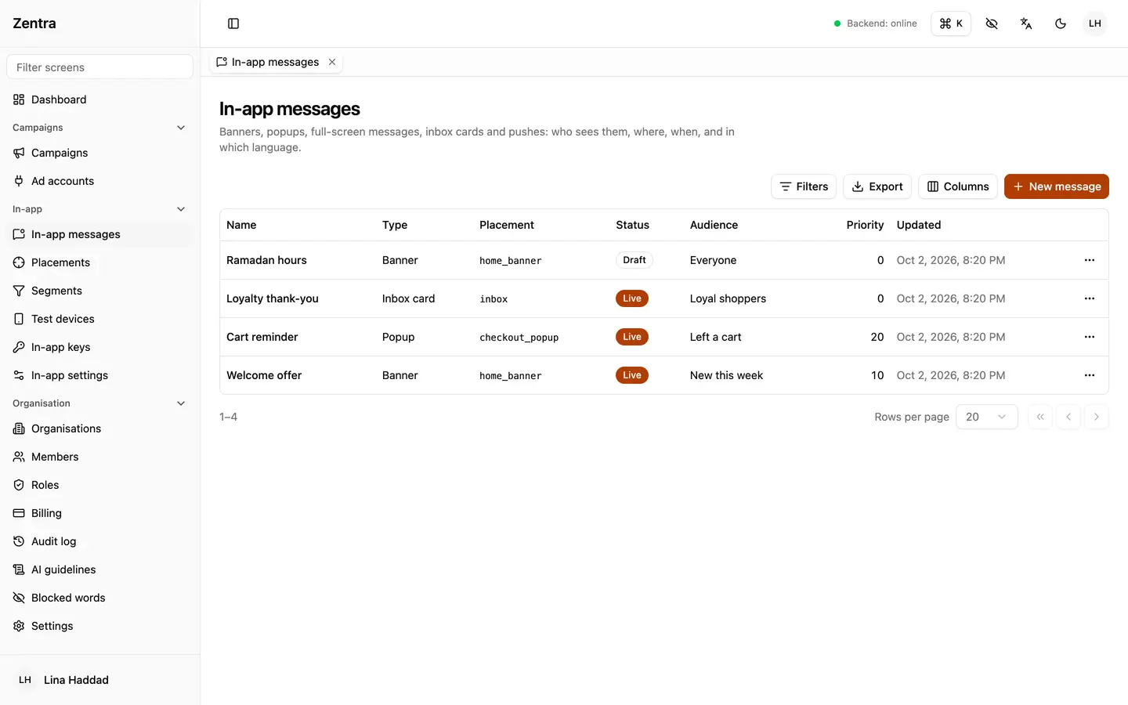Collapse the Campaigns section chevron
The image size is (1128, 705).
pos(181,128)
